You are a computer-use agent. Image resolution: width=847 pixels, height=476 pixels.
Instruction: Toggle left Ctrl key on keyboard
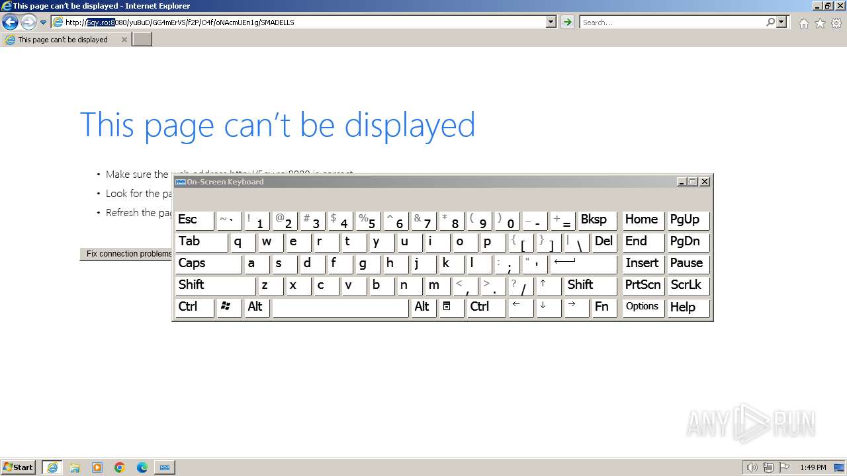(x=195, y=307)
